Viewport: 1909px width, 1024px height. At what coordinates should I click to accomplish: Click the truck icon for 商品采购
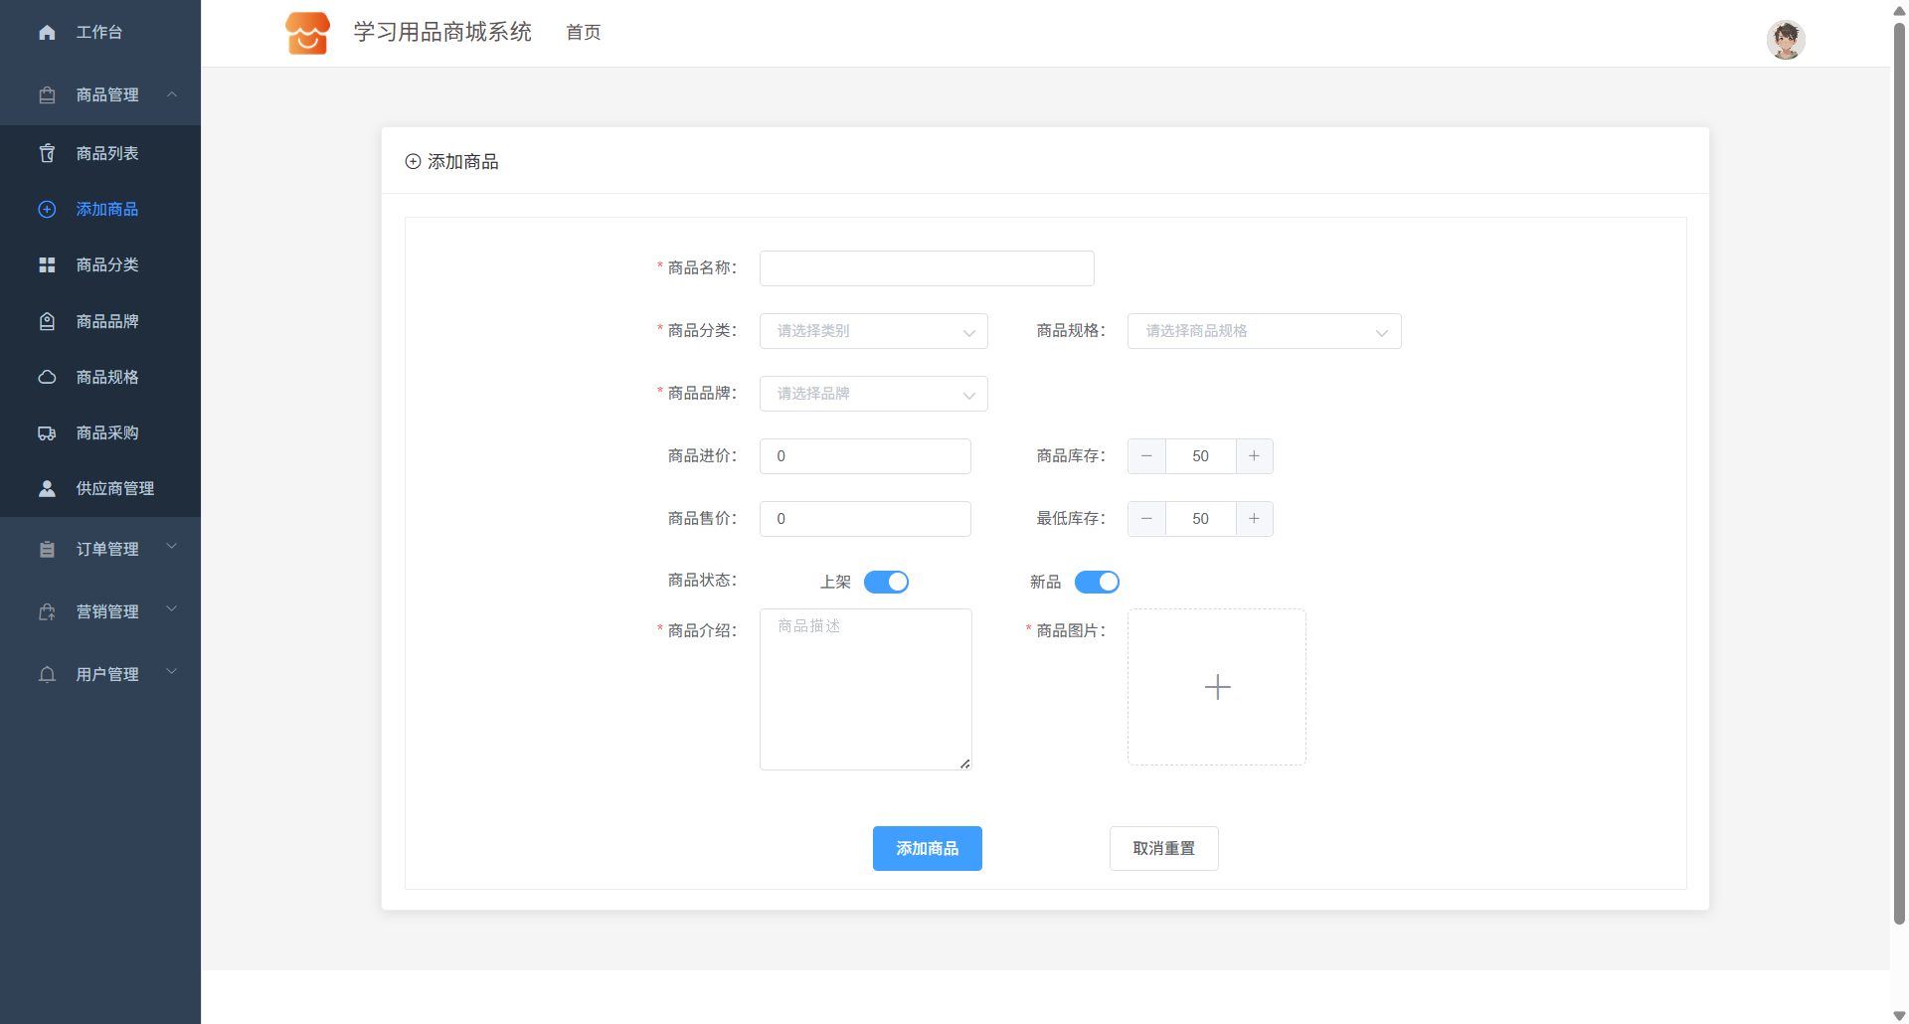47,433
